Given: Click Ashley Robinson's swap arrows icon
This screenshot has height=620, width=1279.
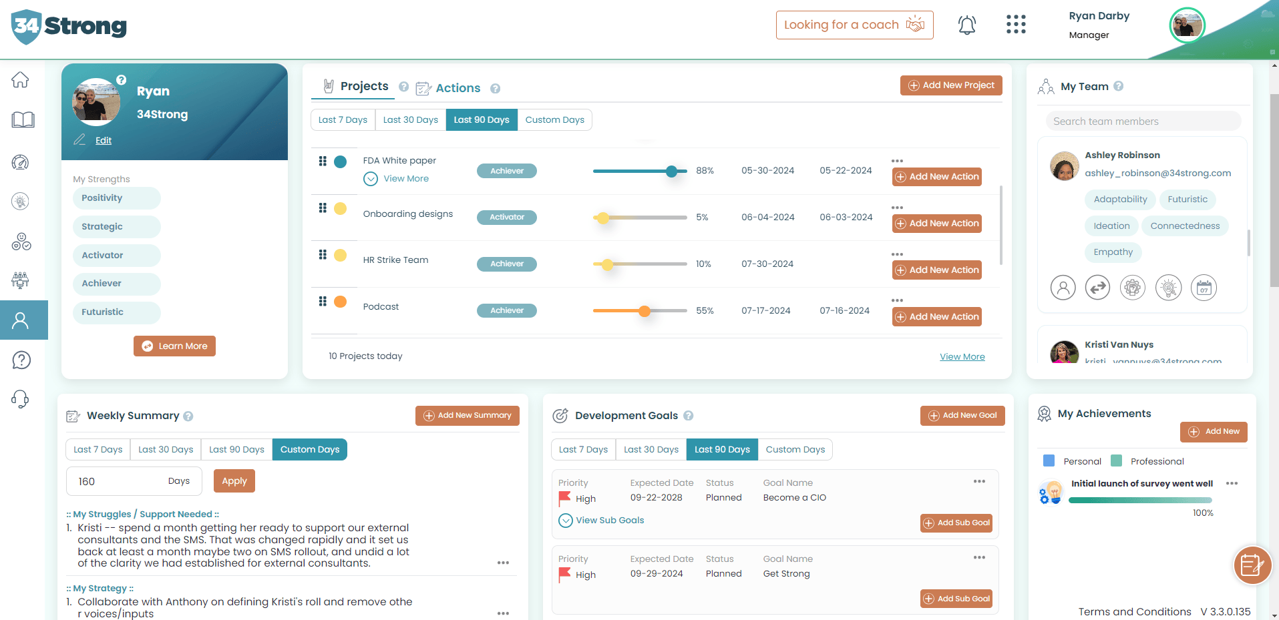Looking at the screenshot, I should (1097, 288).
